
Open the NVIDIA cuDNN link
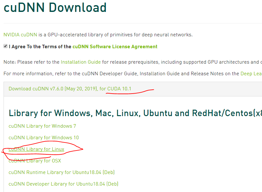(x=20, y=35)
